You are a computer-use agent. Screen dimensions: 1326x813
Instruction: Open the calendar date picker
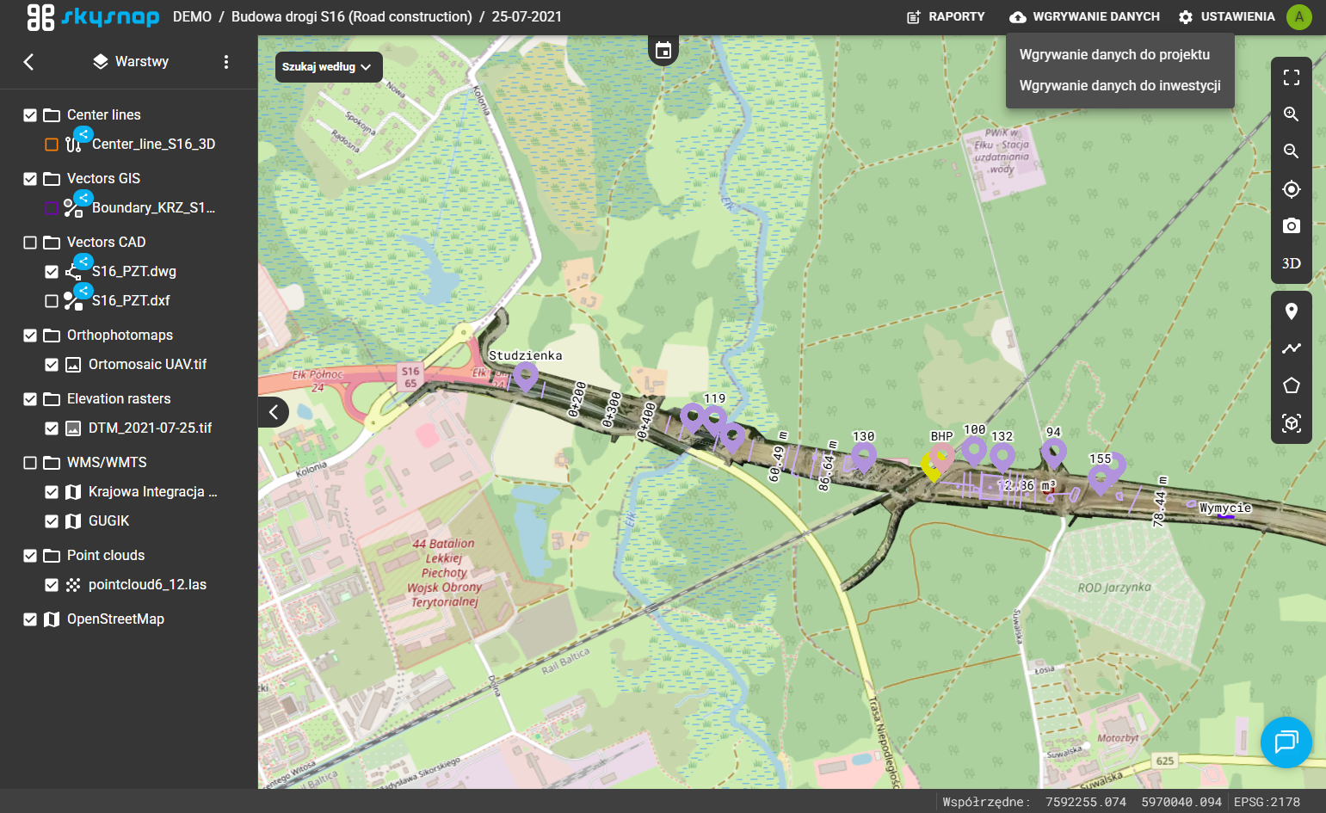tap(663, 51)
